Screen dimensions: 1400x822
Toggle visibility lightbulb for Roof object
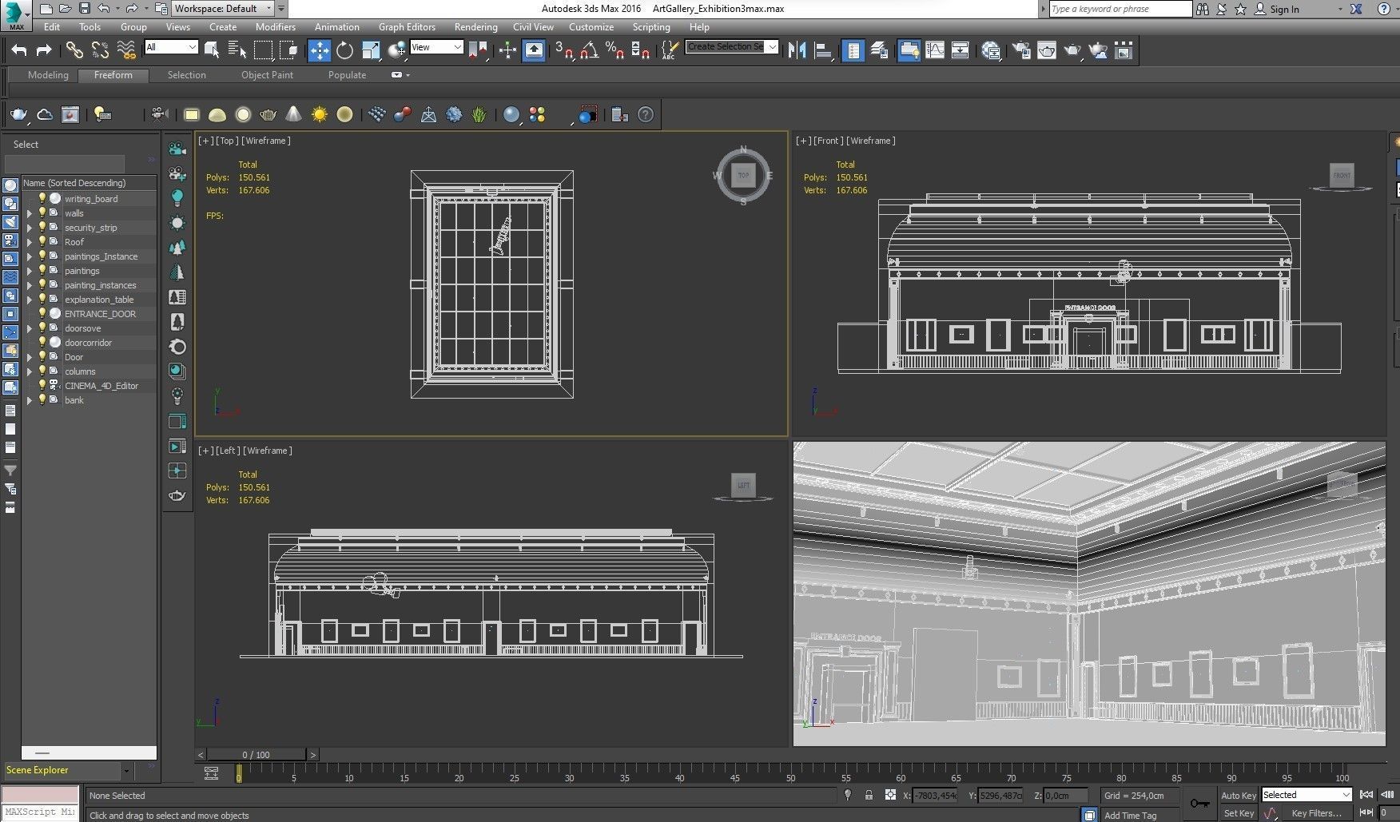click(42, 242)
